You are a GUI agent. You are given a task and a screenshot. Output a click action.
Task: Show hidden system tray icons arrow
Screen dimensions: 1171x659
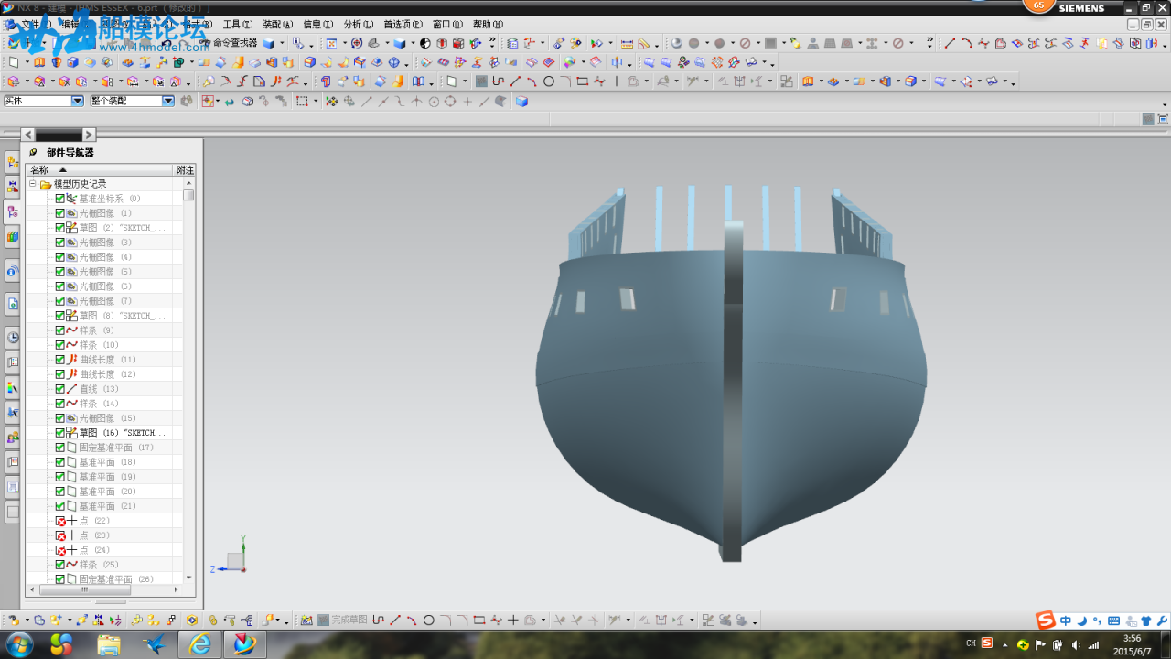[1006, 645]
